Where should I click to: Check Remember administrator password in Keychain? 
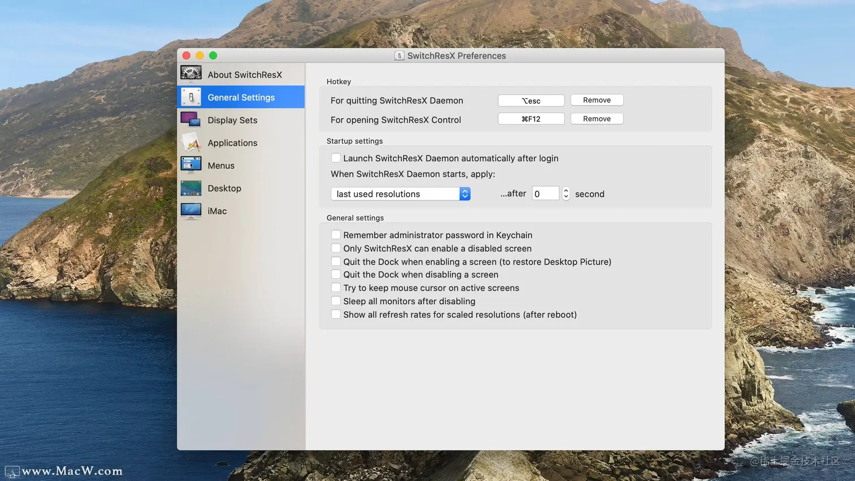[336, 235]
